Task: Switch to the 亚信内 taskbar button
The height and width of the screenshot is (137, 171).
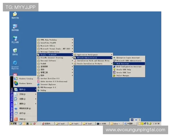Action: point(48,124)
